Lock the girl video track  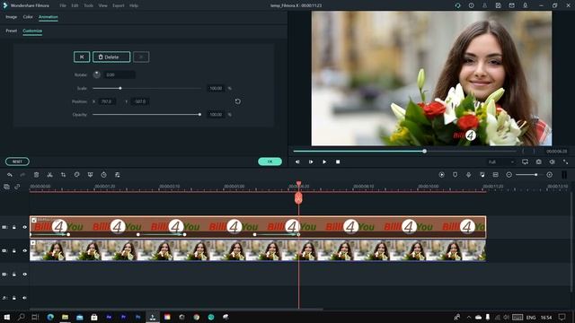pyautogui.click(x=14, y=251)
